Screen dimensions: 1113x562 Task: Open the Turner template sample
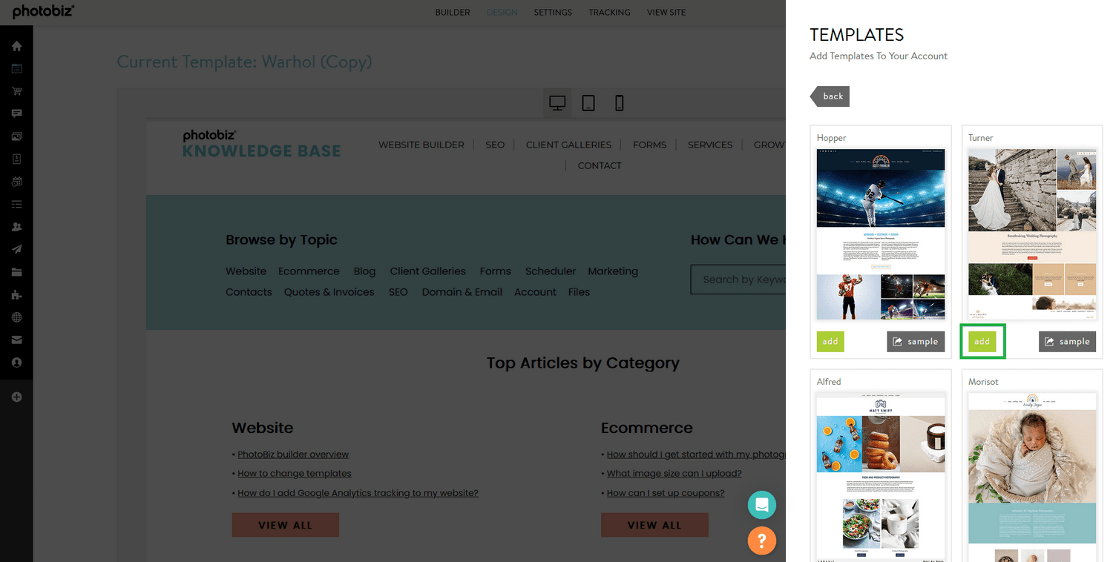pyautogui.click(x=1067, y=342)
